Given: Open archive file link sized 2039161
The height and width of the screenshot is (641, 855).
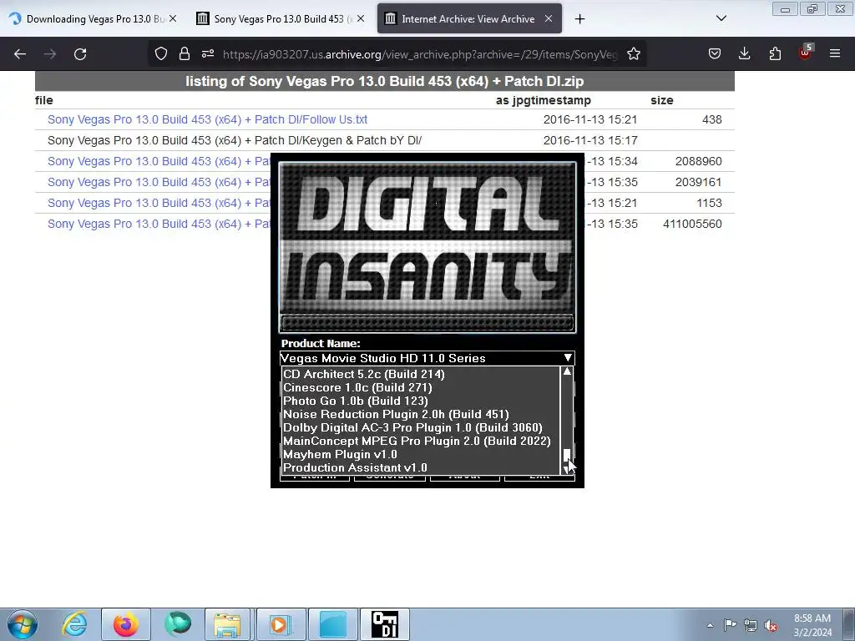Looking at the screenshot, I should click(x=159, y=182).
